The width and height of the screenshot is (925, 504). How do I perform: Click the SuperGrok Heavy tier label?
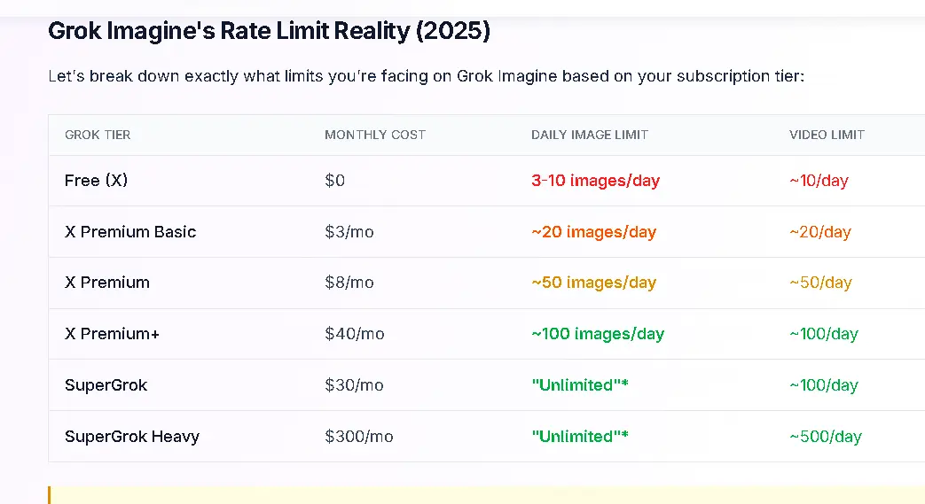tap(132, 436)
